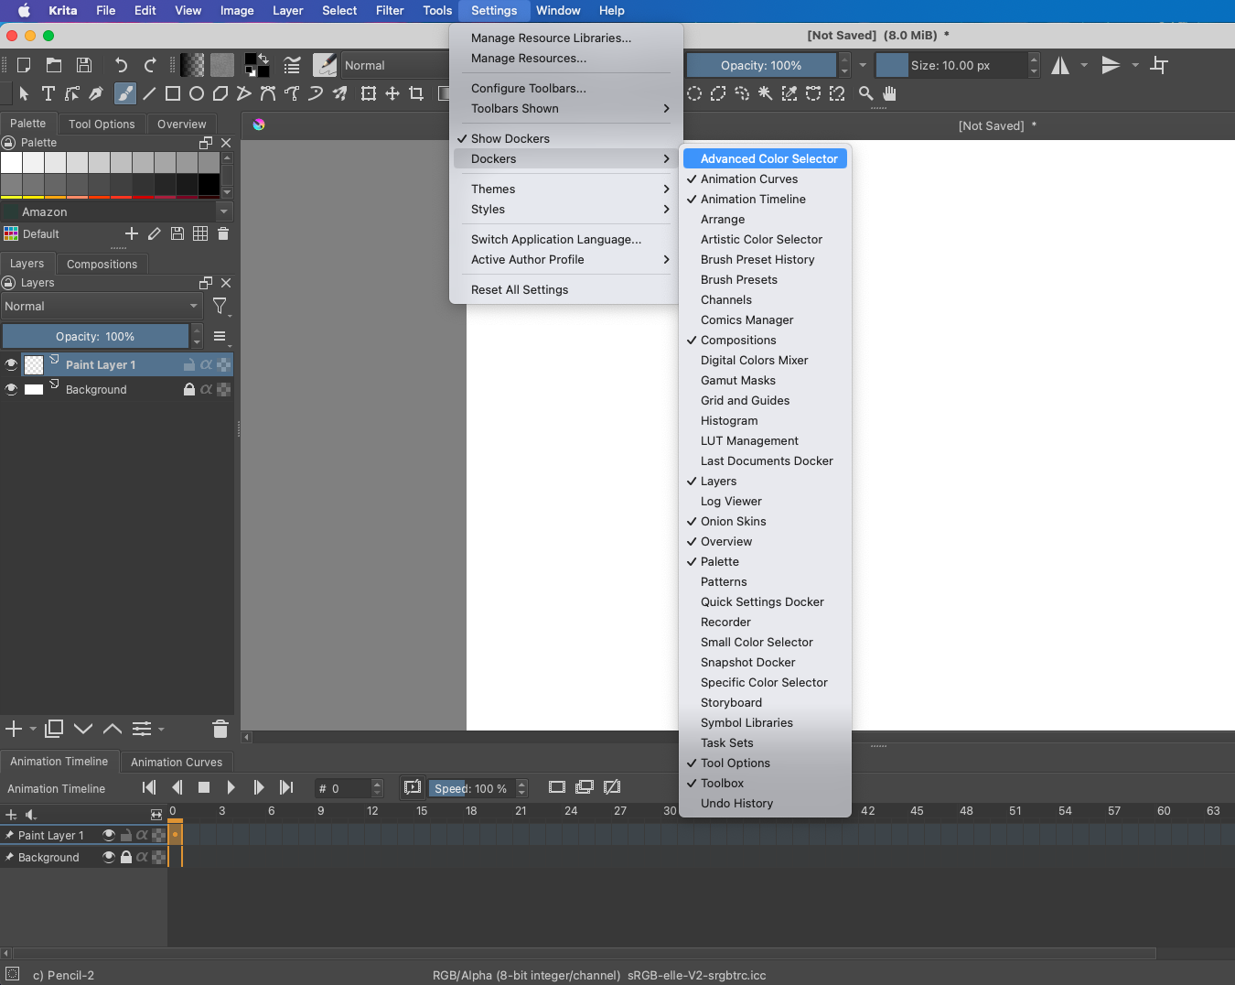The width and height of the screenshot is (1235, 985).
Task: Expand the Themes submenu
Action: click(566, 189)
